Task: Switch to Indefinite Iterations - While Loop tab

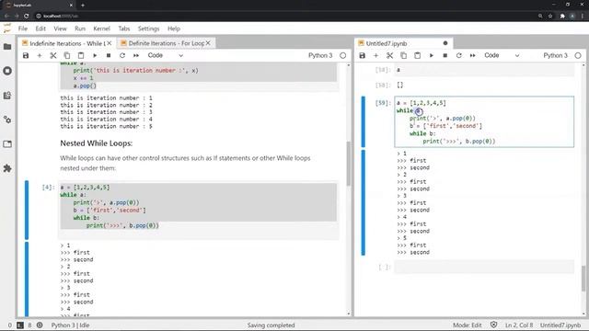Action: click(67, 43)
